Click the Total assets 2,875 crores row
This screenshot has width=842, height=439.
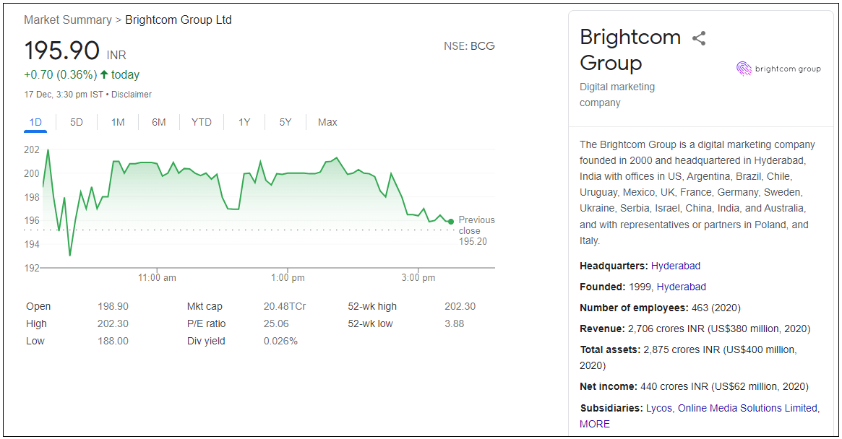click(688, 357)
